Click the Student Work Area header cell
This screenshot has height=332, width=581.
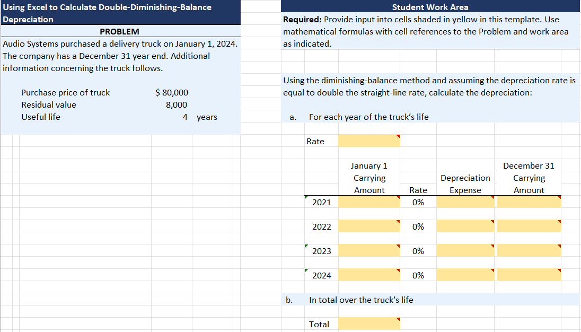pyautogui.click(x=429, y=7)
